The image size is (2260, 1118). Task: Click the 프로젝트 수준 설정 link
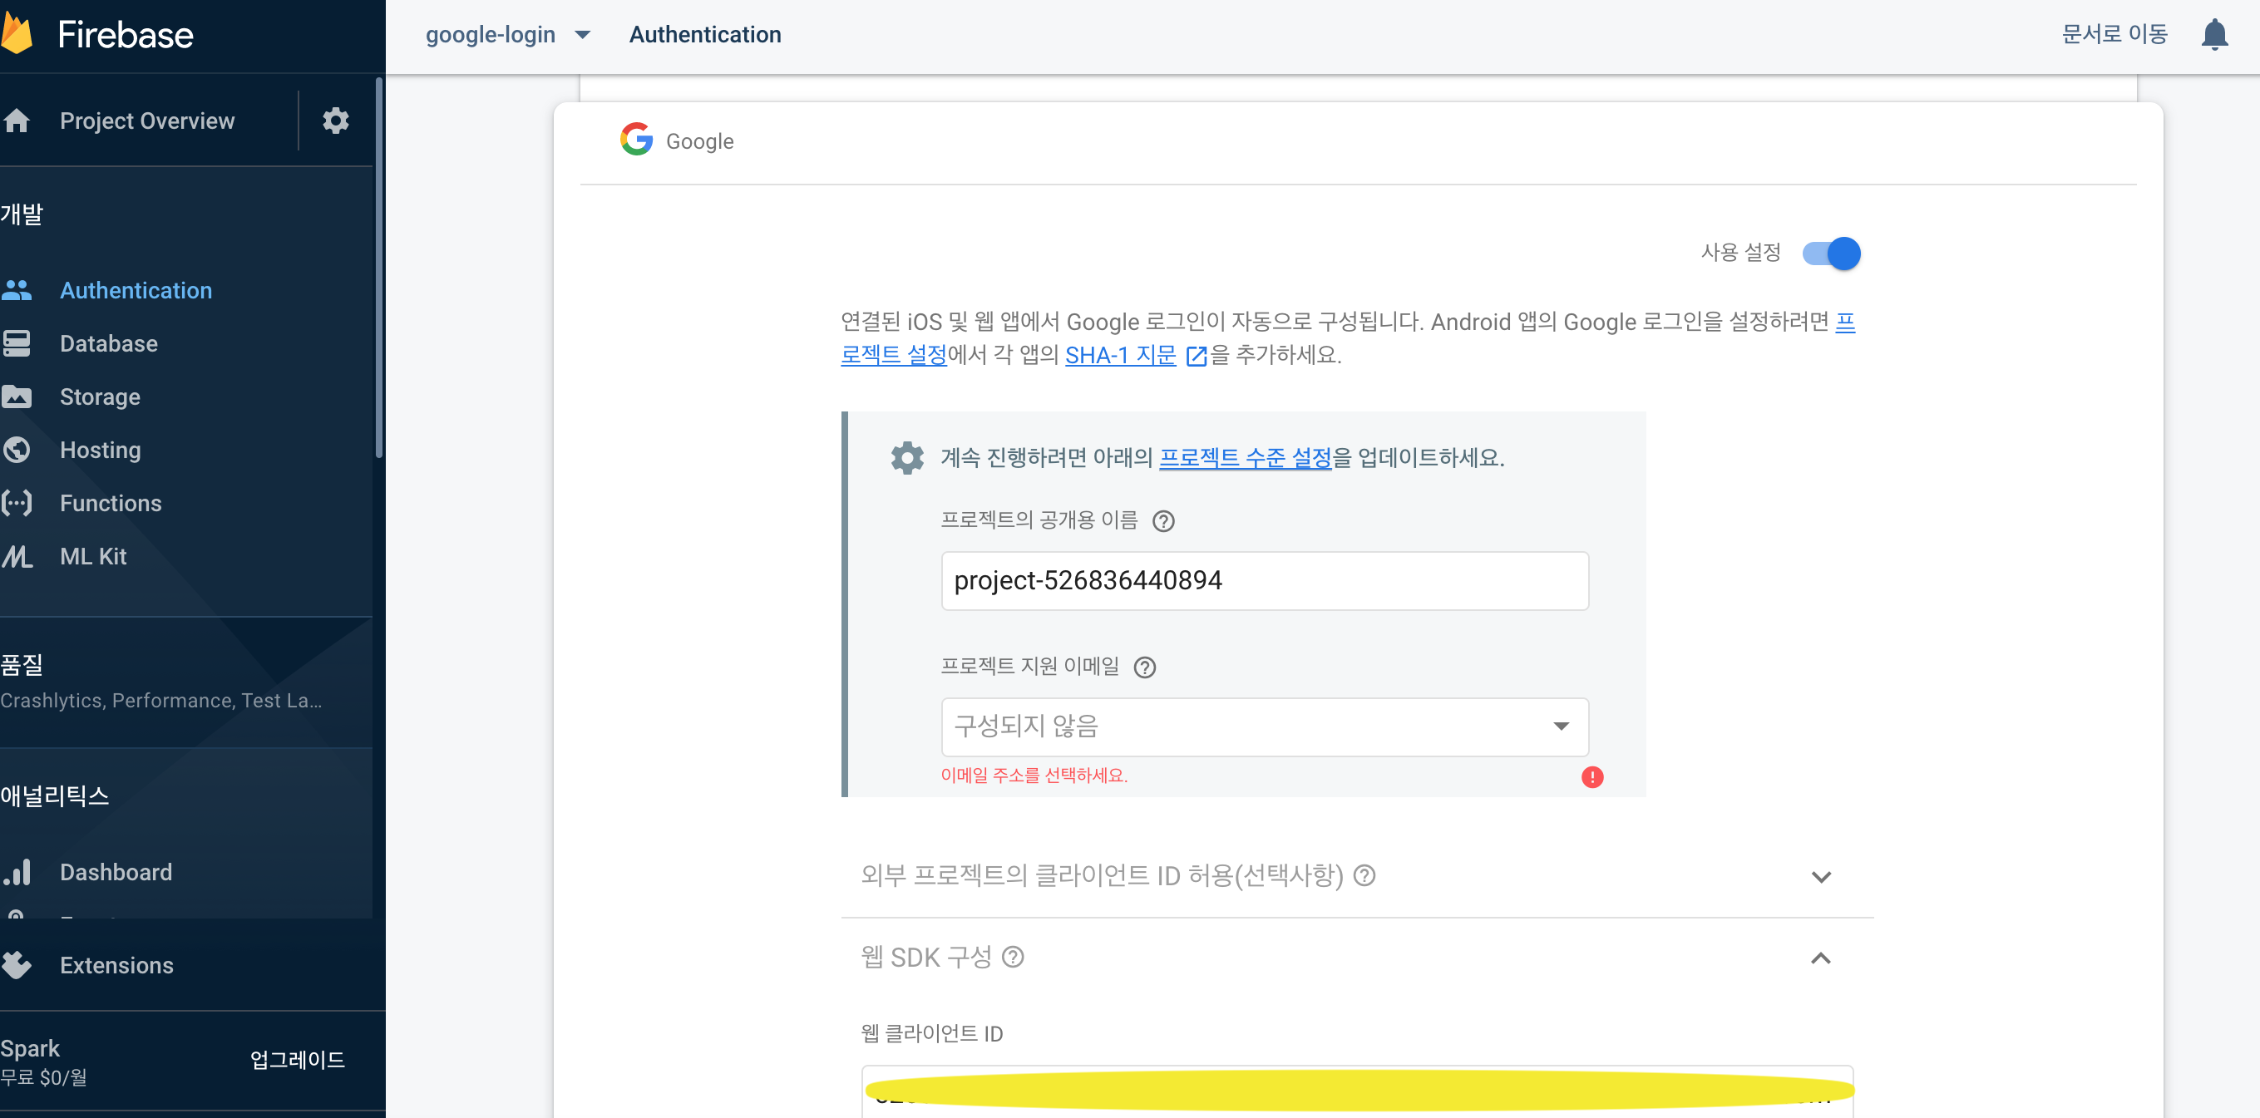(1244, 458)
